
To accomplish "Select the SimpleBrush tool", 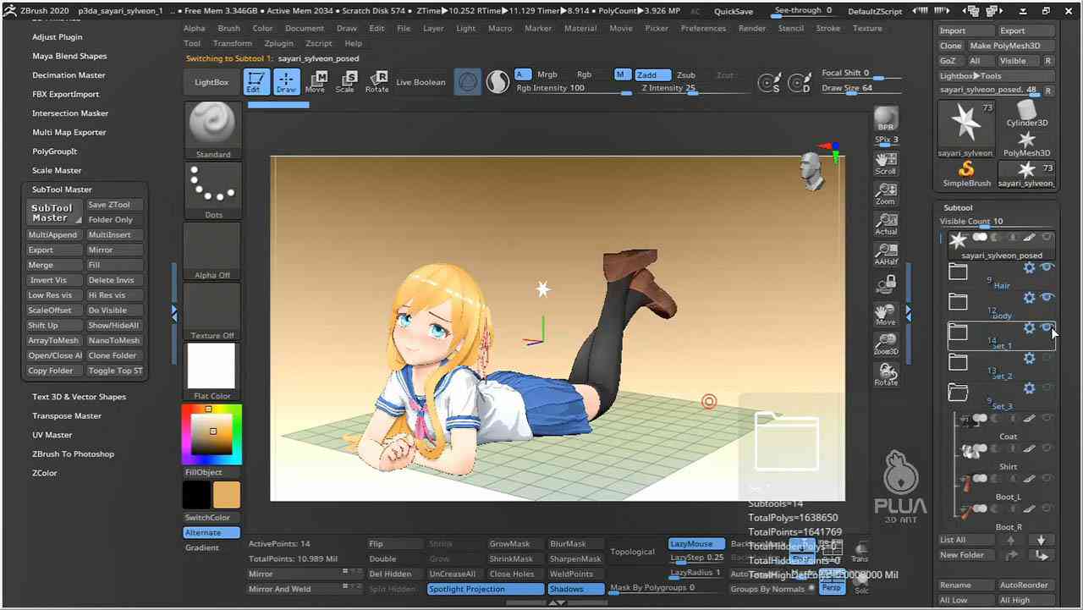I will 966,173.
